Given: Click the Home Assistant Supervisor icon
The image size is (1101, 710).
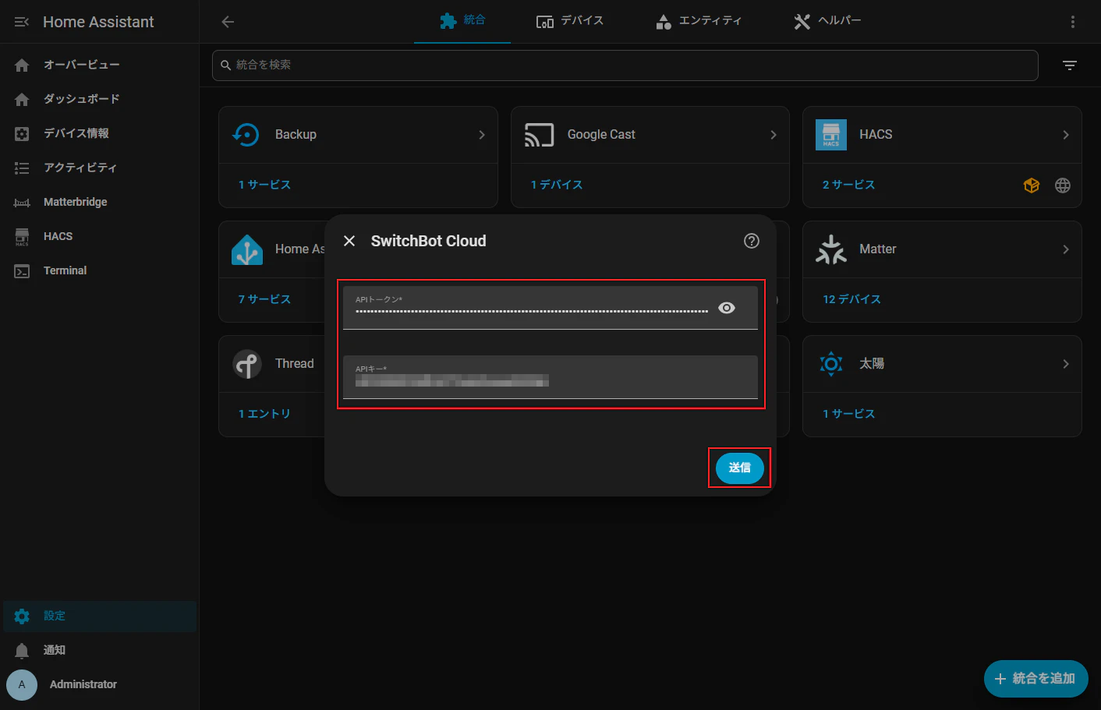Looking at the screenshot, I should [247, 249].
